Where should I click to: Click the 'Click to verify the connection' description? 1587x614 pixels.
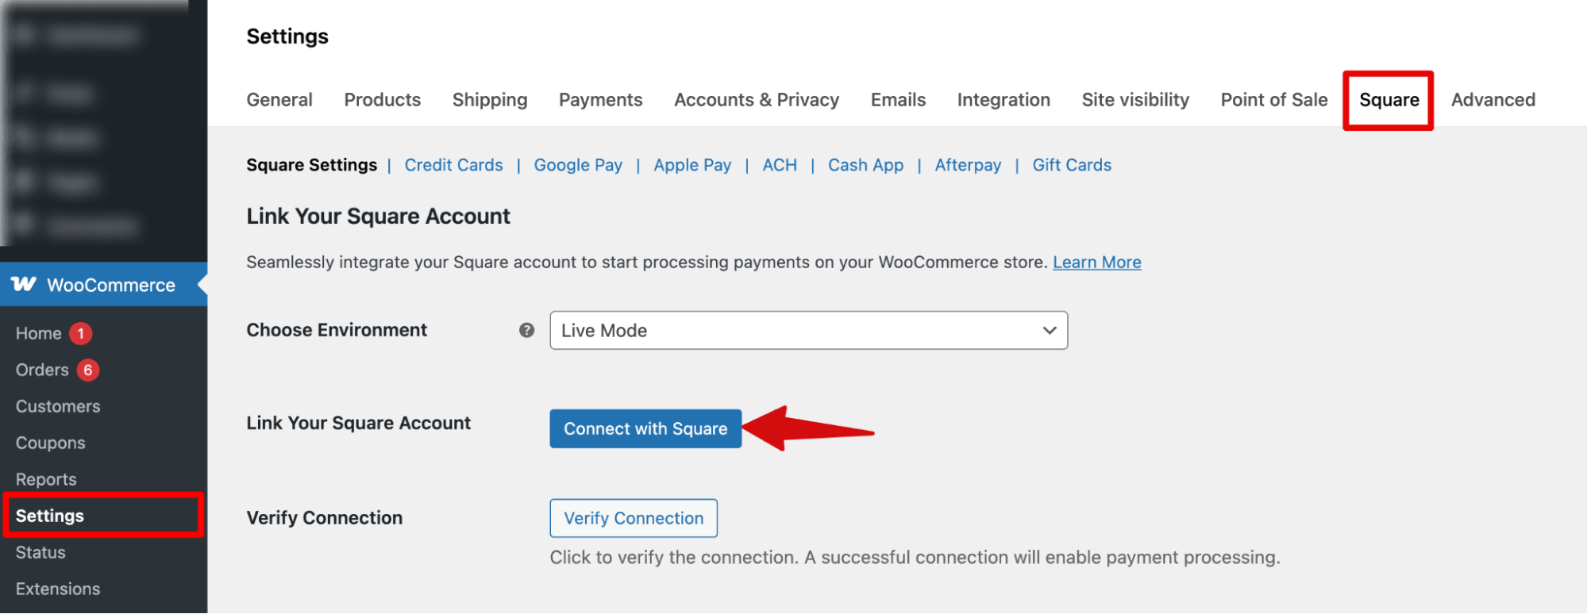(915, 558)
